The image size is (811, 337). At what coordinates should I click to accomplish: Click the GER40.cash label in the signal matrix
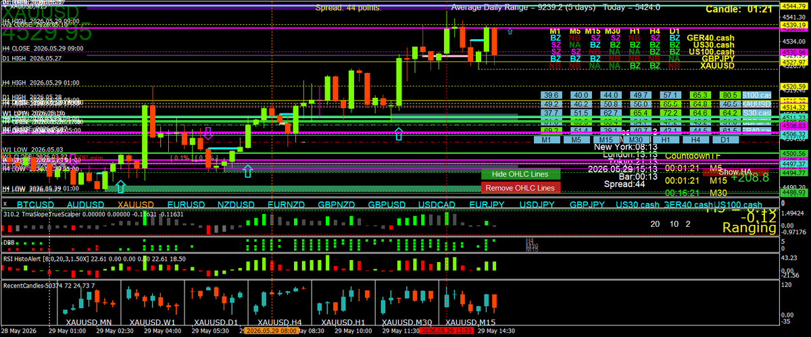click(x=710, y=38)
